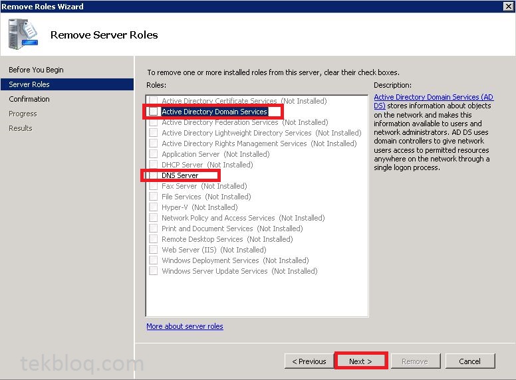Open More about server roles link
Image resolution: width=516 pixels, height=380 pixels.
point(185,326)
